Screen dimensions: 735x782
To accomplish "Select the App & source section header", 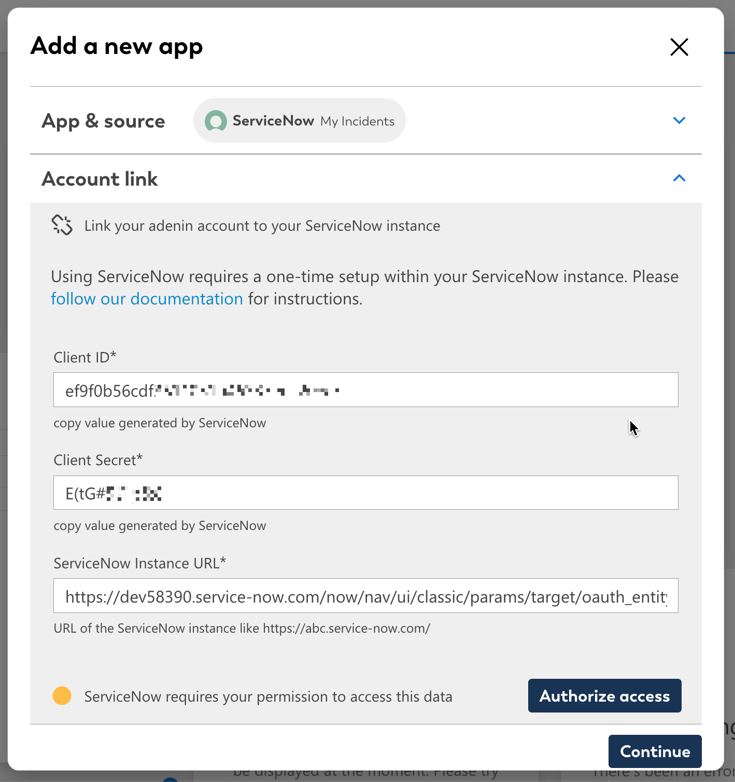I will [x=103, y=120].
